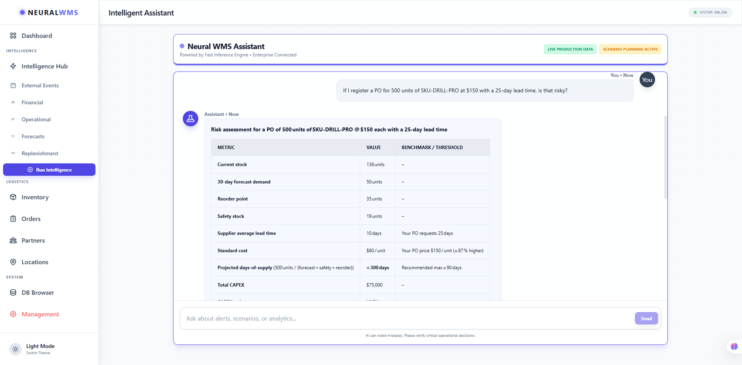The width and height of the screenshot is (742, 365).
Task: Click the Partners people icon
Action: click(x=13, y=240)
